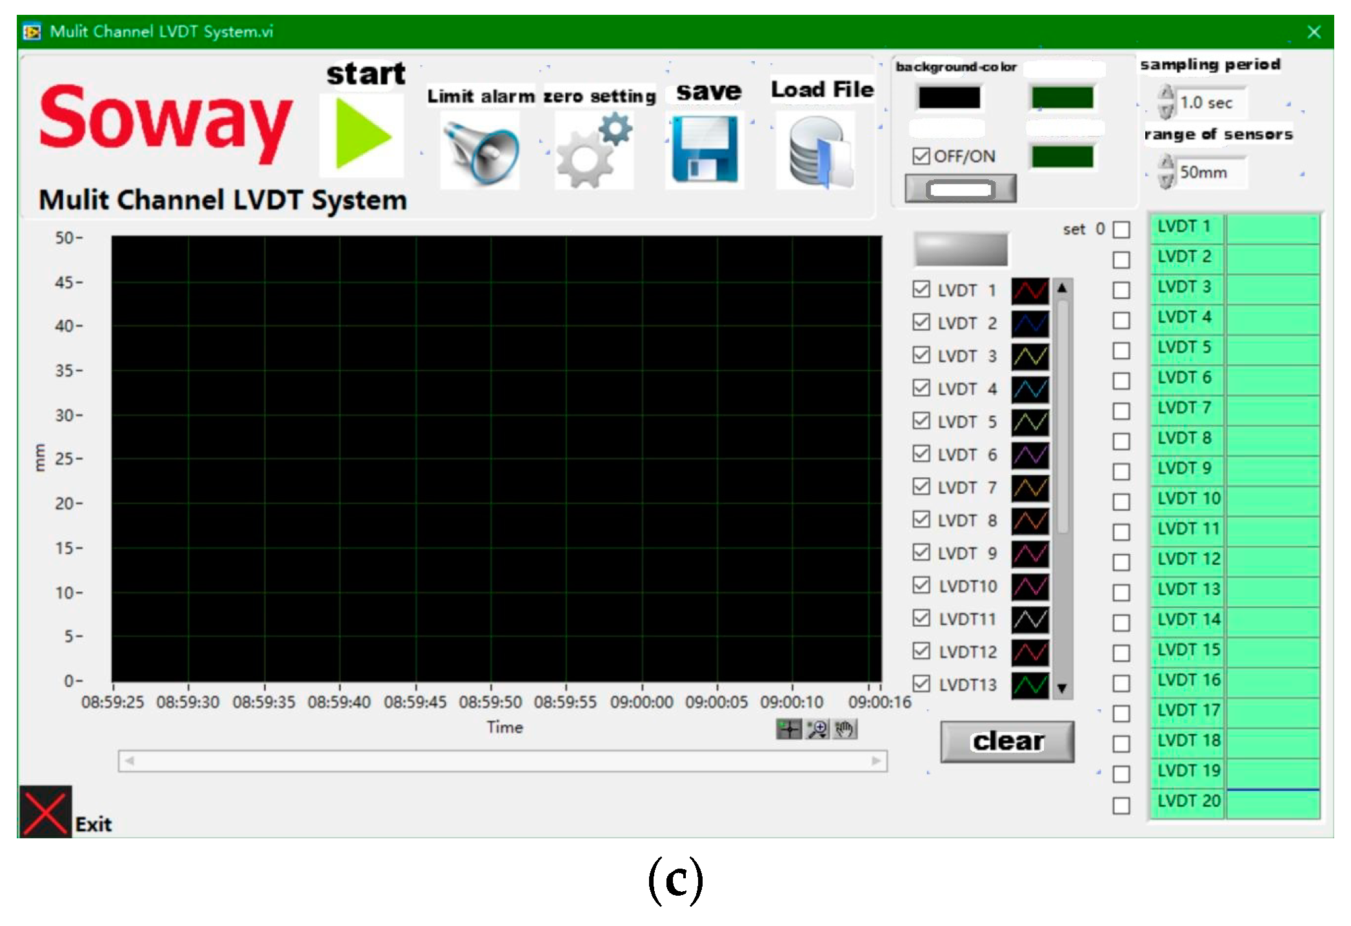Image resolution: width=1351 pixels, height=926 pixels.
Task: Click the clear button
Action: click(1007, 742)
